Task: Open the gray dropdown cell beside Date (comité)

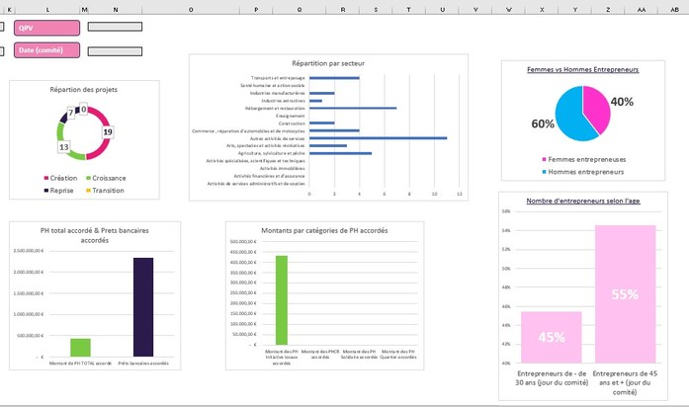Action: tap(115, 51)
